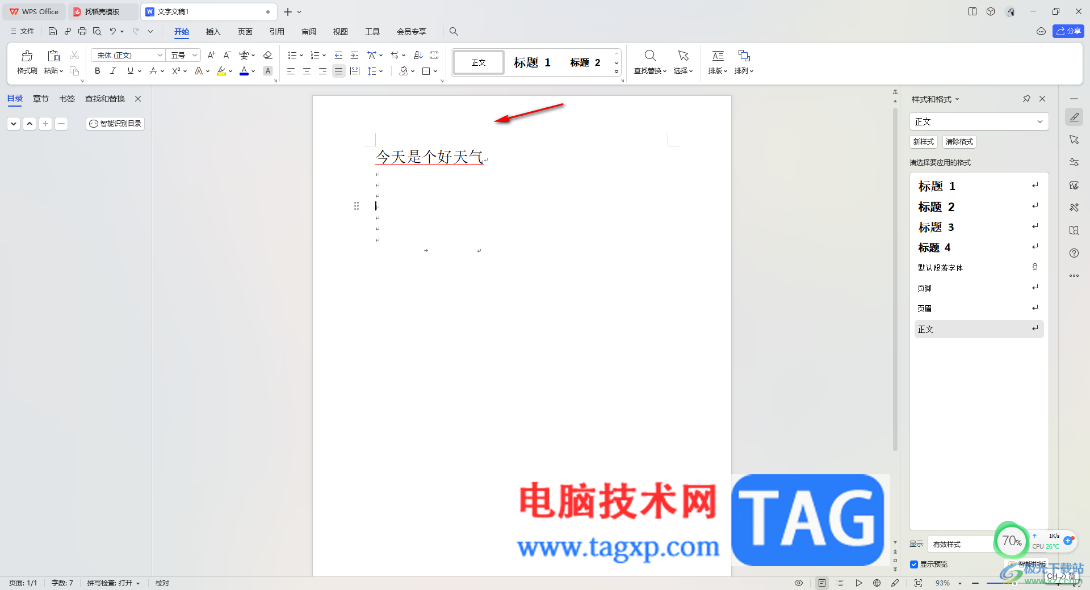This screenshot has width=1090, height=590.
Task: Open the 页面 ribbon tab
Action: [245, 32]
